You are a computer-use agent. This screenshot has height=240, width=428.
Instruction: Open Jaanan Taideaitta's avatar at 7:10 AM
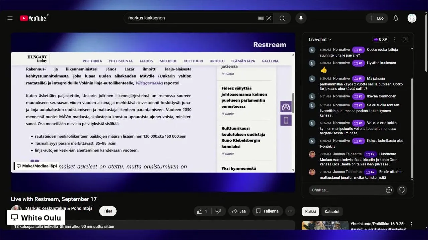coord(312,172)
